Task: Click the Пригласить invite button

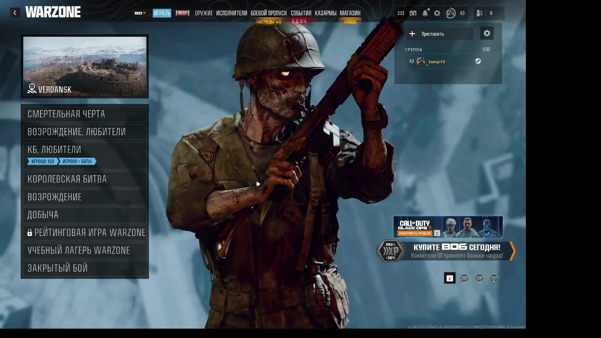Action: tap(439, 34)
